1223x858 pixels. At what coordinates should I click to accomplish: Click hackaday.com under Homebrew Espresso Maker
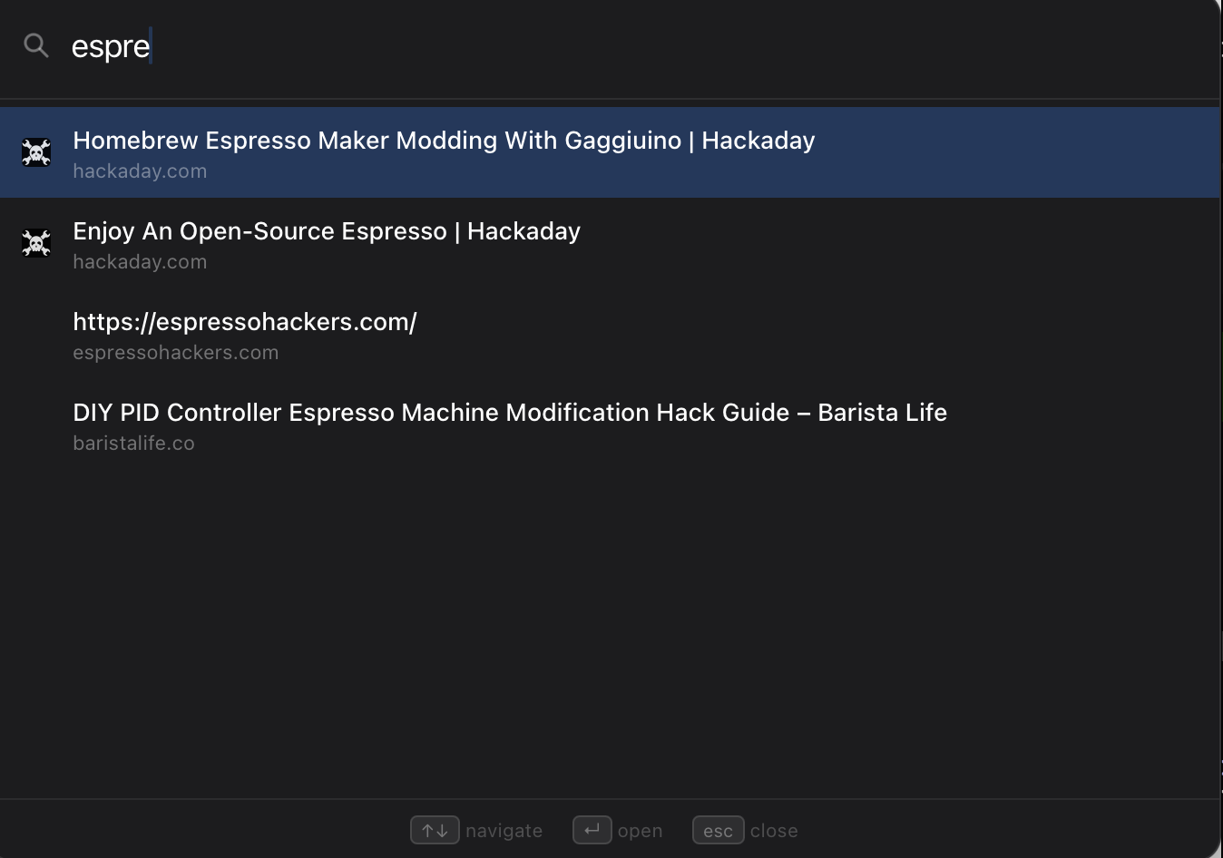click(x=140, y=171)
